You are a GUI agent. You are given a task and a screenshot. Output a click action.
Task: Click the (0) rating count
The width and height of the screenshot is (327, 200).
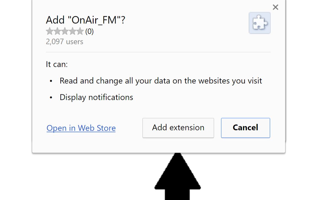(89, 32)
